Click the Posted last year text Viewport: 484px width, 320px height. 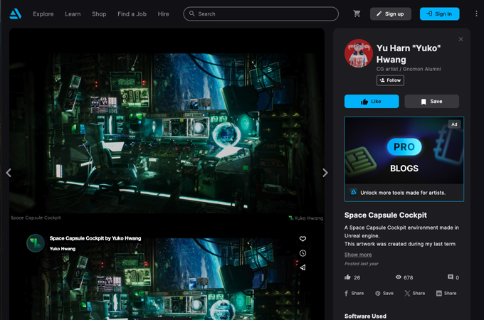point(362,264)
